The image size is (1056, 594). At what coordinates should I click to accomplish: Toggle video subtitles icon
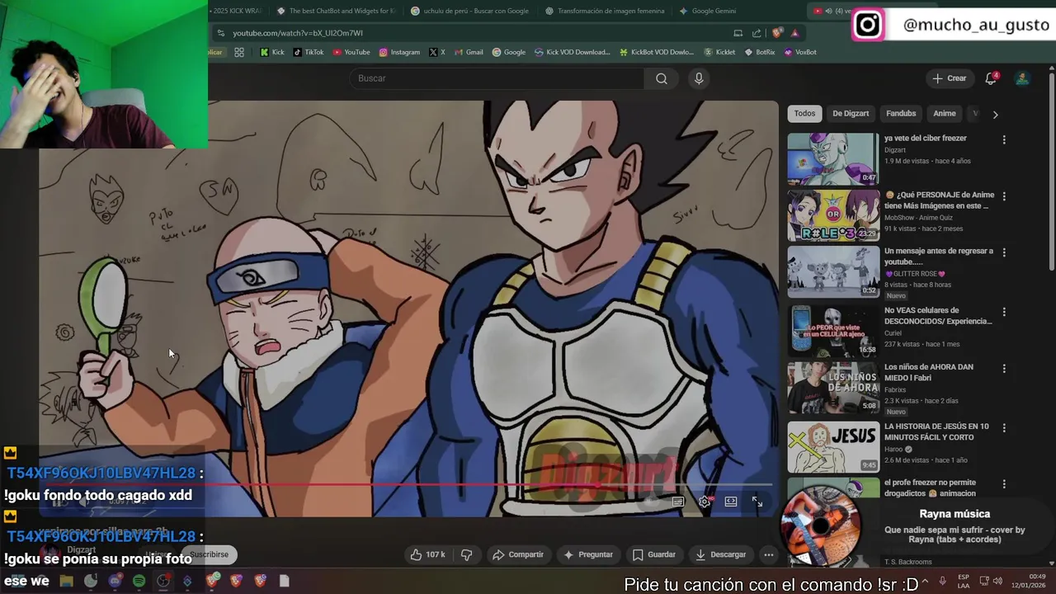(x=678, y=502)
